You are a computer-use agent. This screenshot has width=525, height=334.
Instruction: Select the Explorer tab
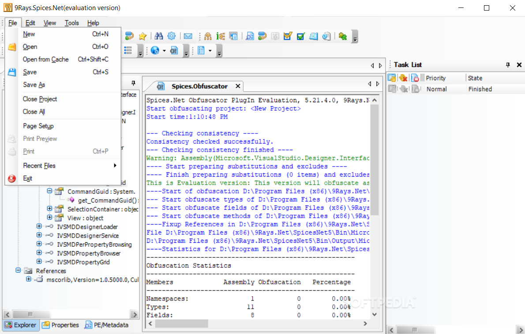point(21,325)
